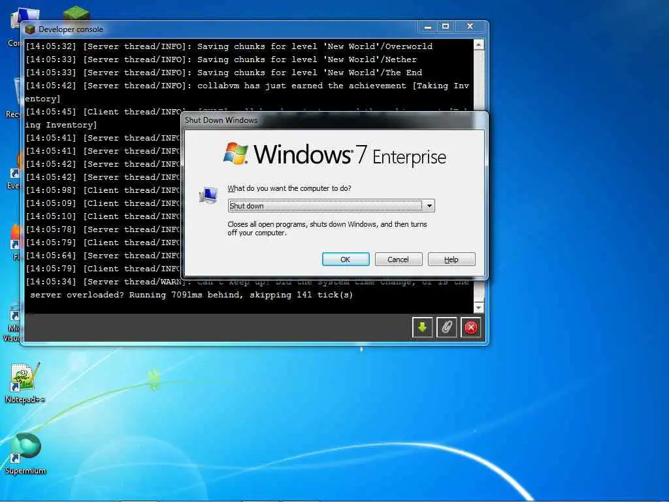
Task: Select the Recycle Bin desktop icon
Action: click(15, 98)
